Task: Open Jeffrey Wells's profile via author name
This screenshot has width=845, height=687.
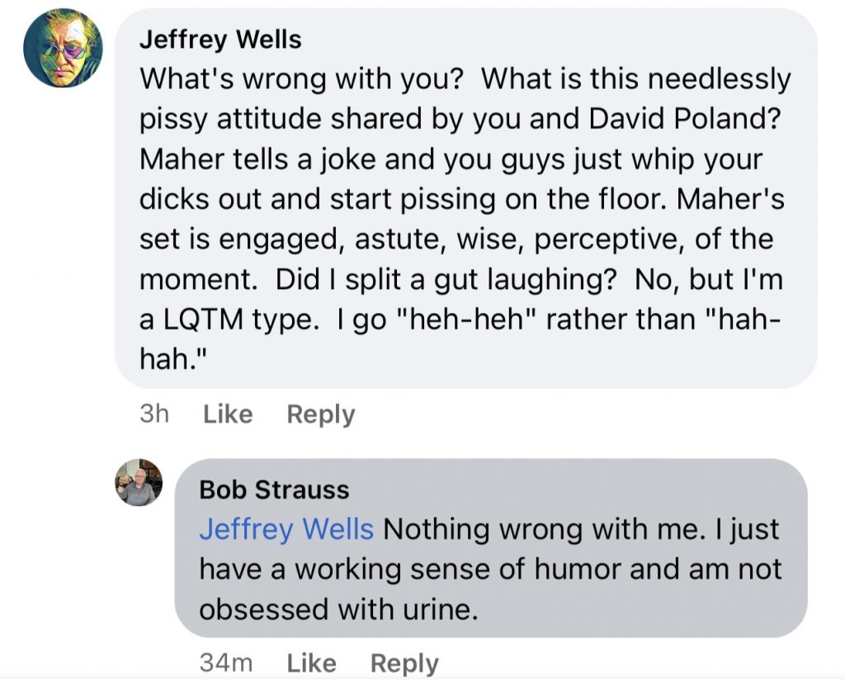Action: [x=220, y=39]
